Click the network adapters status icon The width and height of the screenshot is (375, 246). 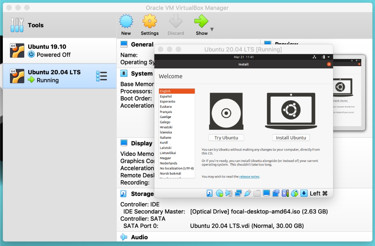pos(238,193)
